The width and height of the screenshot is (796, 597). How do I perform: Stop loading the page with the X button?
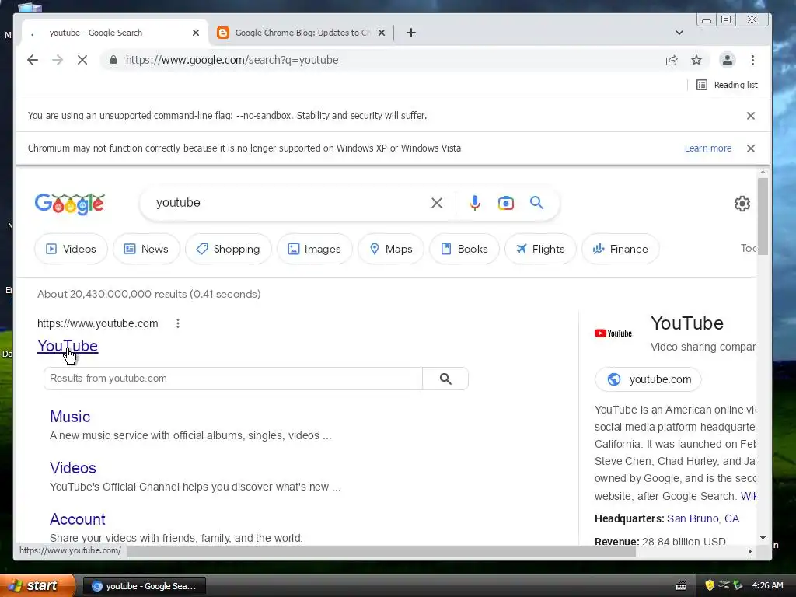[82, 60]
